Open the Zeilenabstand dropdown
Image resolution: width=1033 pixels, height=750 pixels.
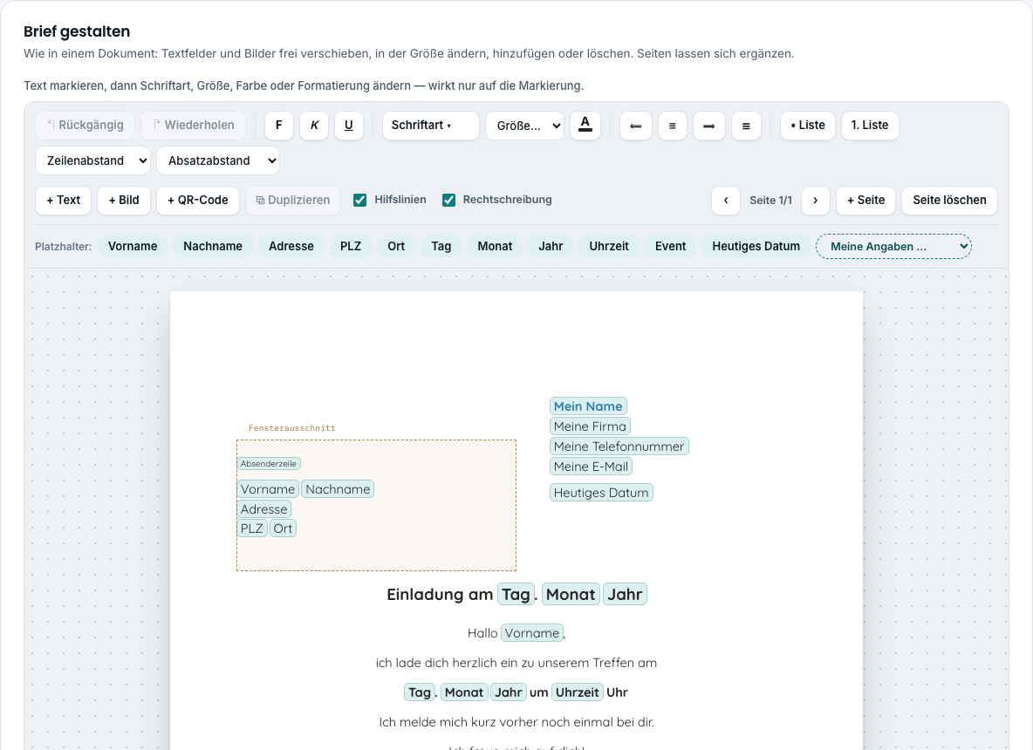(92, 160)
